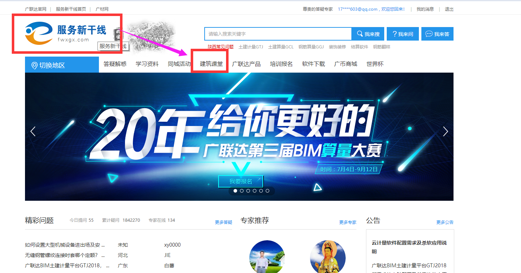Click the BIM算量大赛 banner image
This screenshot has width=521, height=273.
tap(239, 137)
